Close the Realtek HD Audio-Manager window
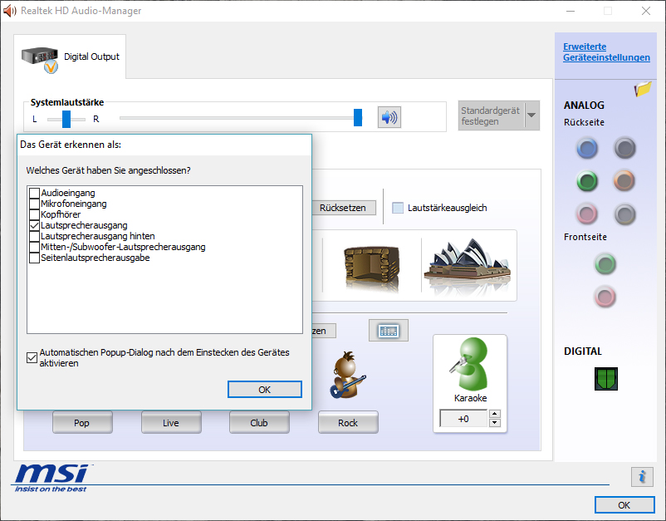The image size is (666, 521). pos(646,11)
